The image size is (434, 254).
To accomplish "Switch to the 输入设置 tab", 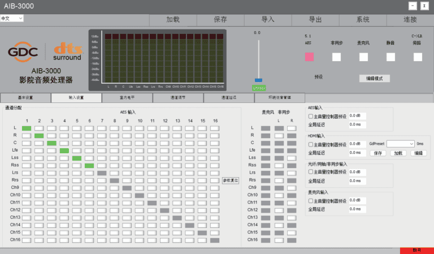I will pos(76,98).
